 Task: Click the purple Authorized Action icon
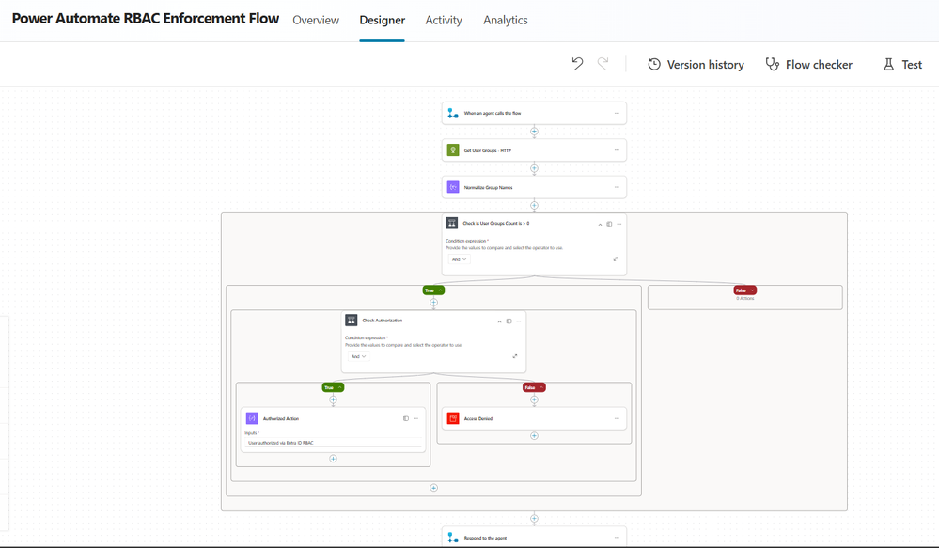(x=252, y=418)
